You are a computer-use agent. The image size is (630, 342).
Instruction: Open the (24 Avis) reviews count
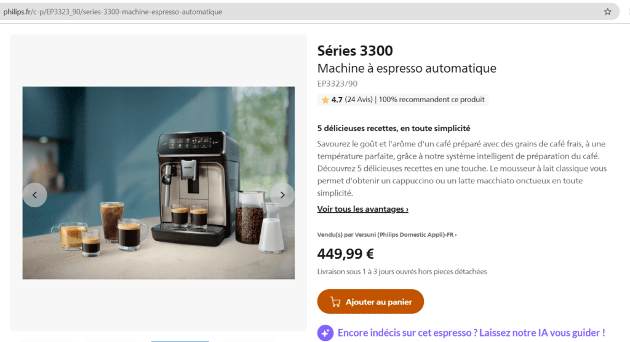(359, 100)
